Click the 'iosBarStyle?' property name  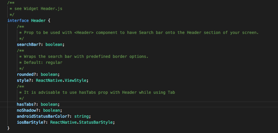[31, 122]
